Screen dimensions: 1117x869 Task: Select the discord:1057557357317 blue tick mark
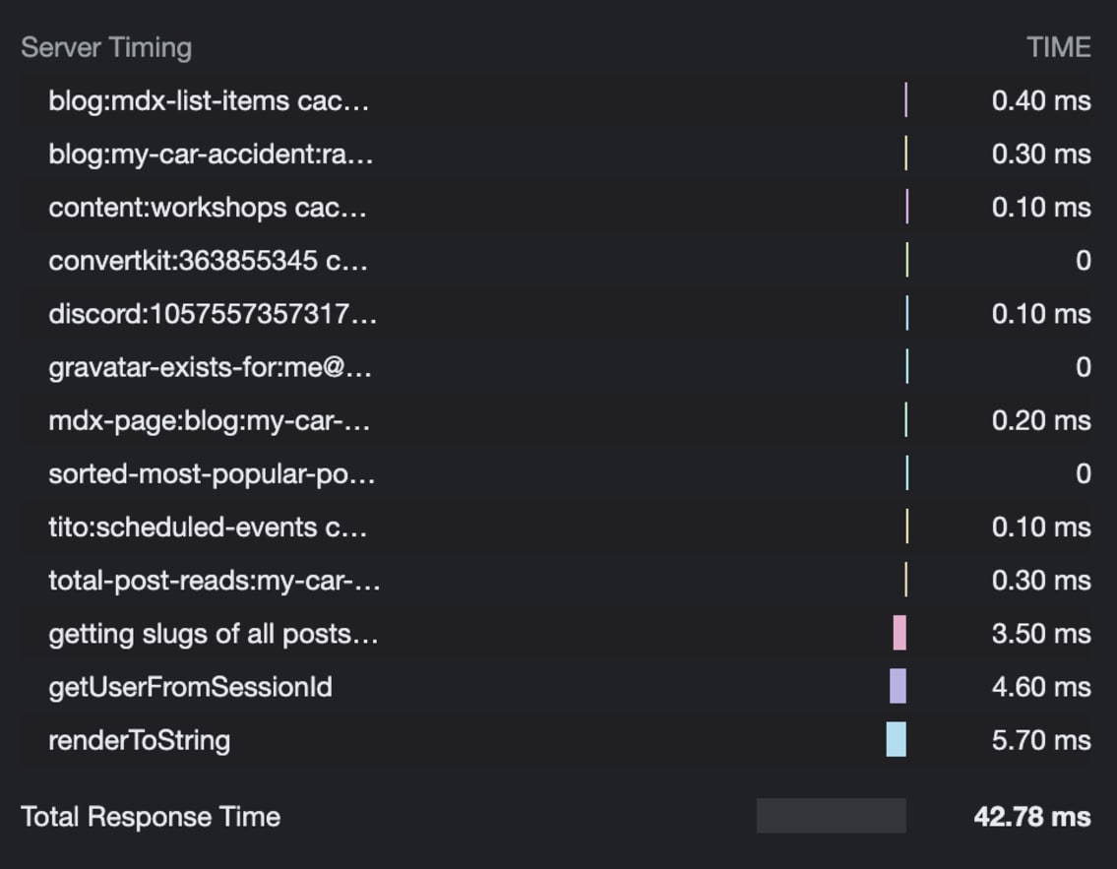click(905, 312)
